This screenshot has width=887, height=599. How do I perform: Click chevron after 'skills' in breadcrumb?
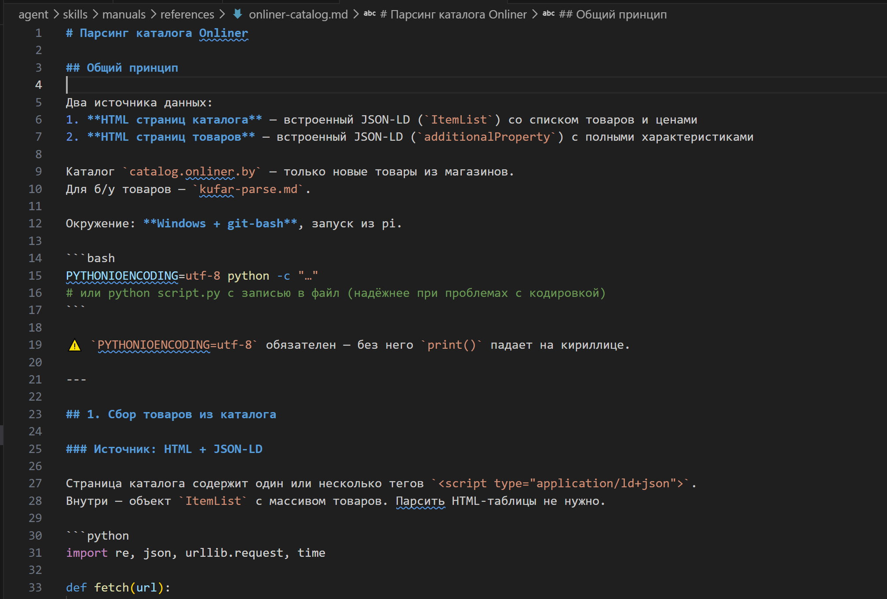tap(95, 15)
